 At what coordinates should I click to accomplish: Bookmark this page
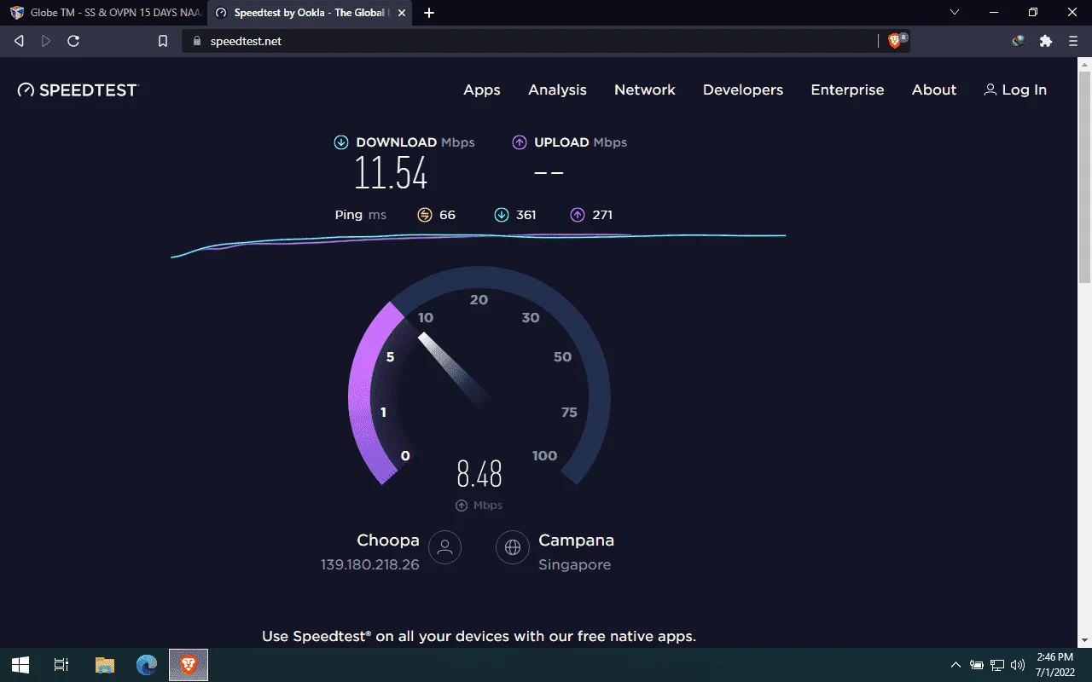point(163,41)
